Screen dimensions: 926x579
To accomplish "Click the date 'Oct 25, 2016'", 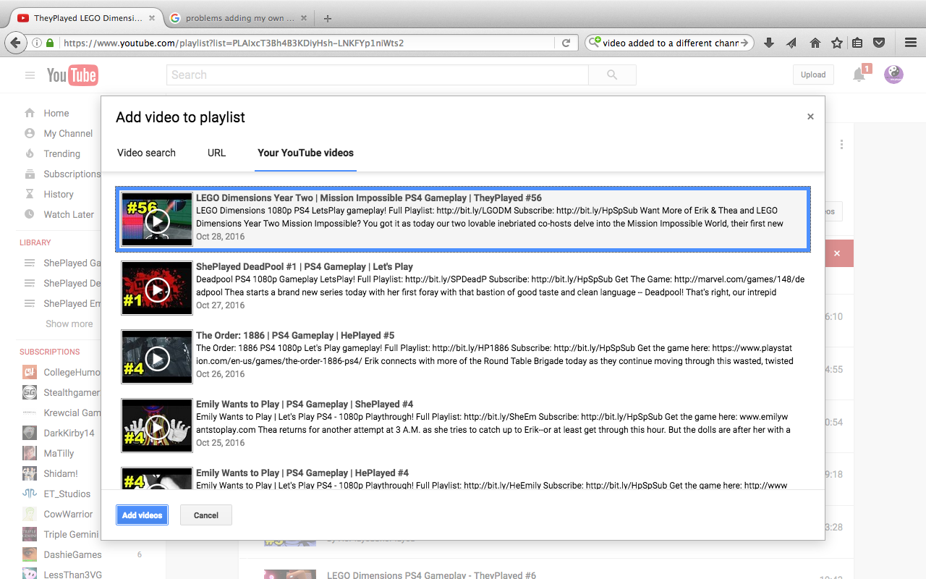I will (x=221, y=443).
